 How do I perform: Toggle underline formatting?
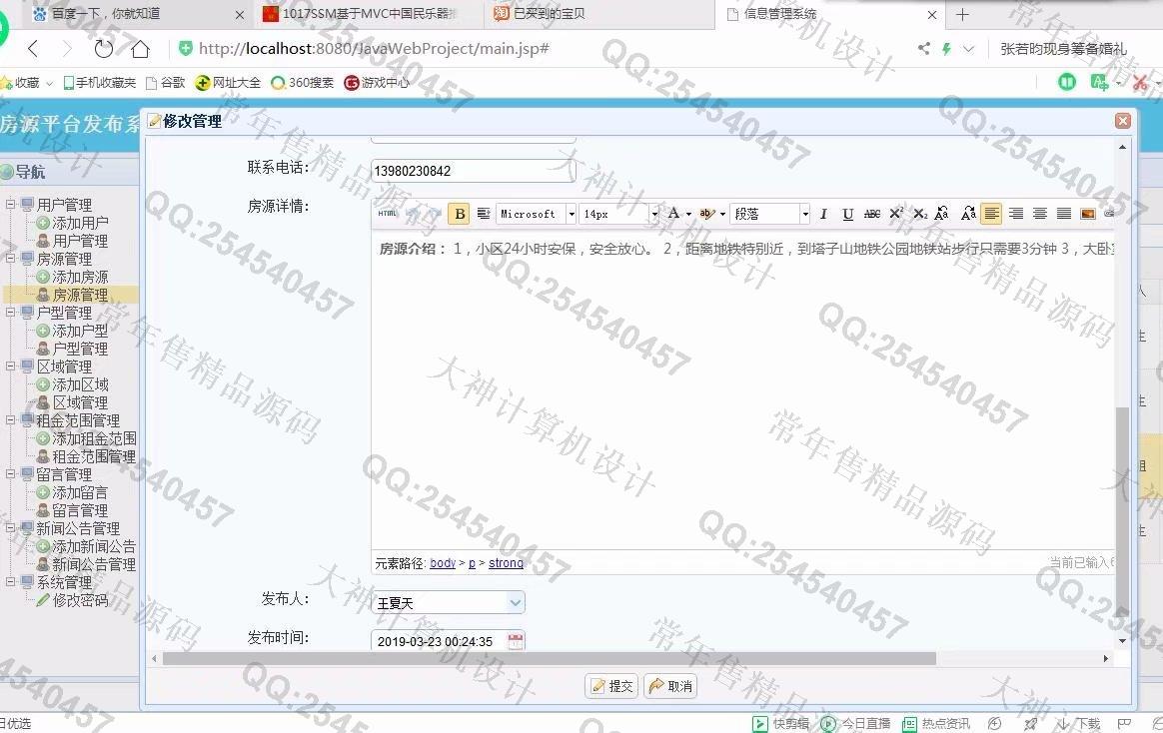pyautogui.click(x=848, y=214)
